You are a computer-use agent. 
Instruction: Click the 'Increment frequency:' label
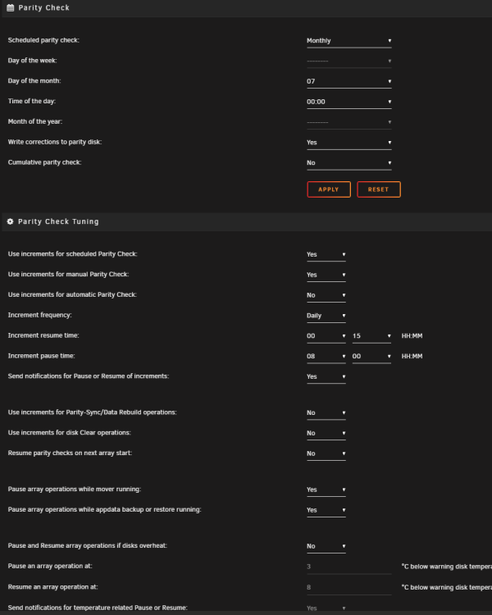pyautogui.click(x=39, y=315)
